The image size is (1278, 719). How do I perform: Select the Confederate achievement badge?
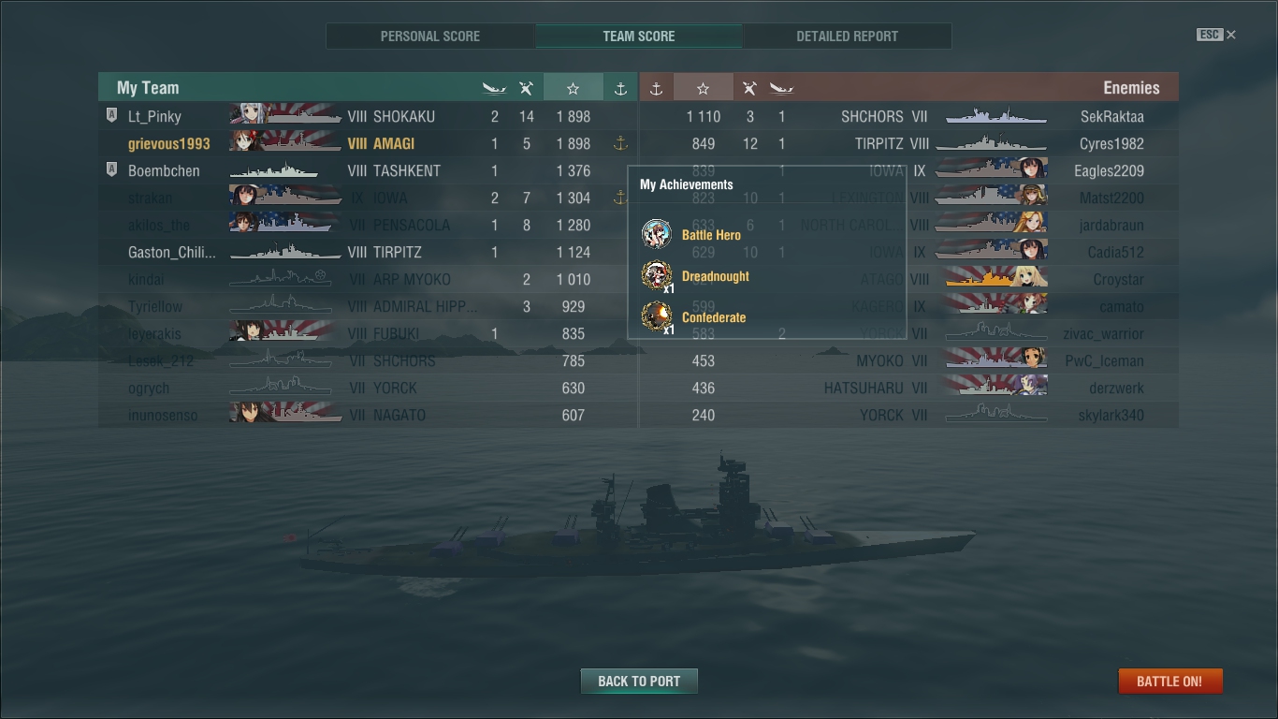[x=657, y=317]
